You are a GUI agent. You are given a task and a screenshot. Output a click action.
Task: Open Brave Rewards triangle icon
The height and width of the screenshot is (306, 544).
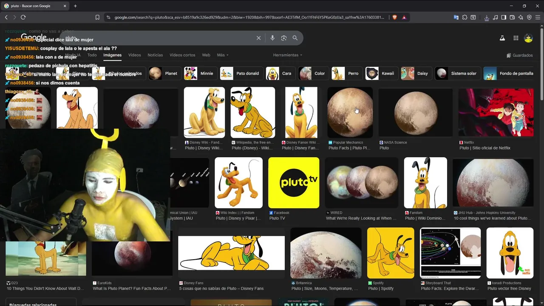[x=404, y=17]
